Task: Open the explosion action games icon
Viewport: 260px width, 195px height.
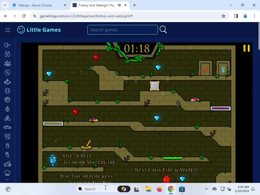Action: [x=7, y=63]
